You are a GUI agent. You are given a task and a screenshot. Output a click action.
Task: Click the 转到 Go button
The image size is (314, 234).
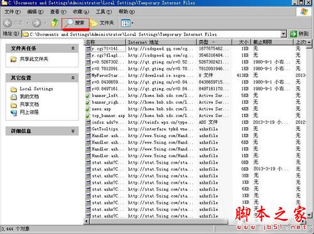click(300, 34)
